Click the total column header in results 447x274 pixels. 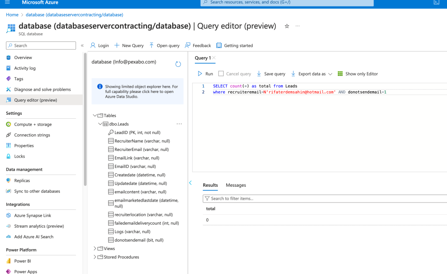tap(211, 209)
